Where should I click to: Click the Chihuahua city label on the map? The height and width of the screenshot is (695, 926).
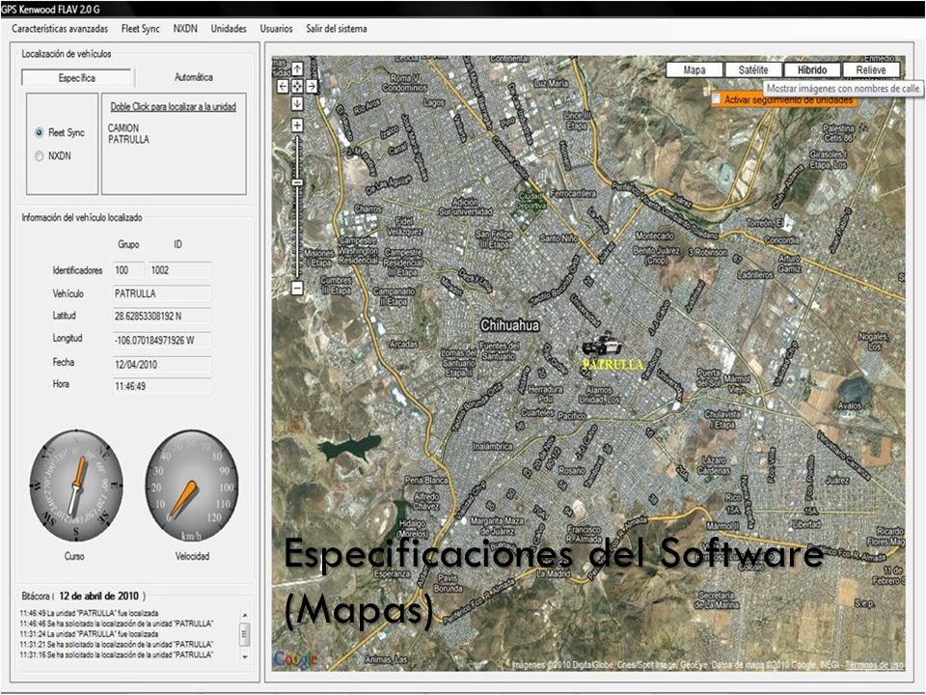tap(509, 325)
